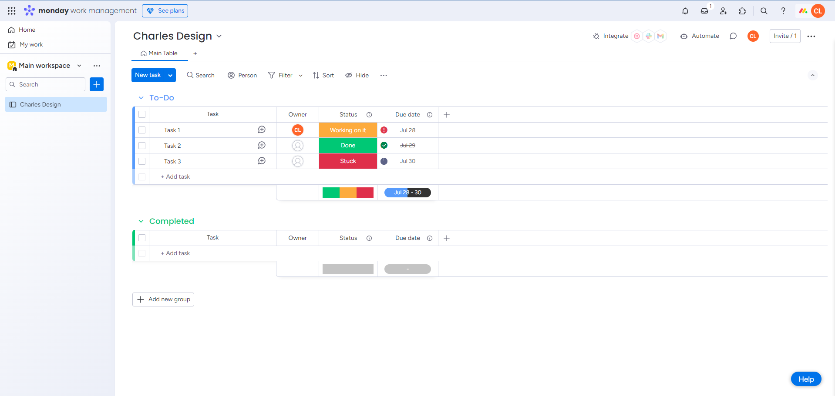Check the Task 2 checkbox
The width and height of the screenshot is (835, 396).
point(142,146)
